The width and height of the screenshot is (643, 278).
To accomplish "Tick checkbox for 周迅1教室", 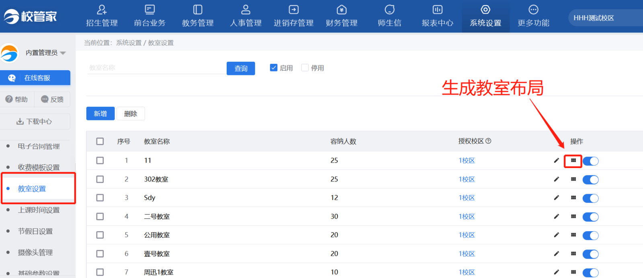I will coord(100,272).
